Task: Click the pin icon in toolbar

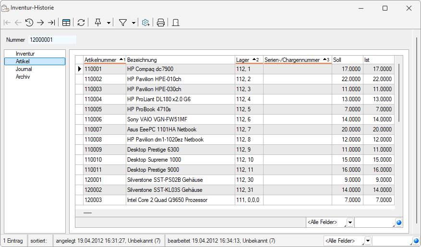Action: (98, 23)
